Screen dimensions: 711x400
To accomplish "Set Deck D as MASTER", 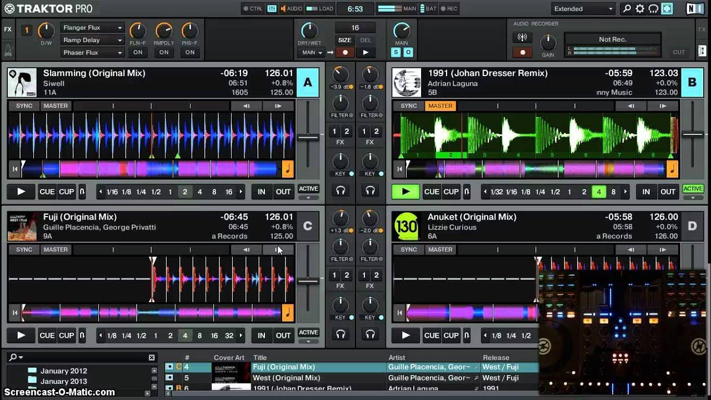I will pyautogui.click(x=440, y=249).
